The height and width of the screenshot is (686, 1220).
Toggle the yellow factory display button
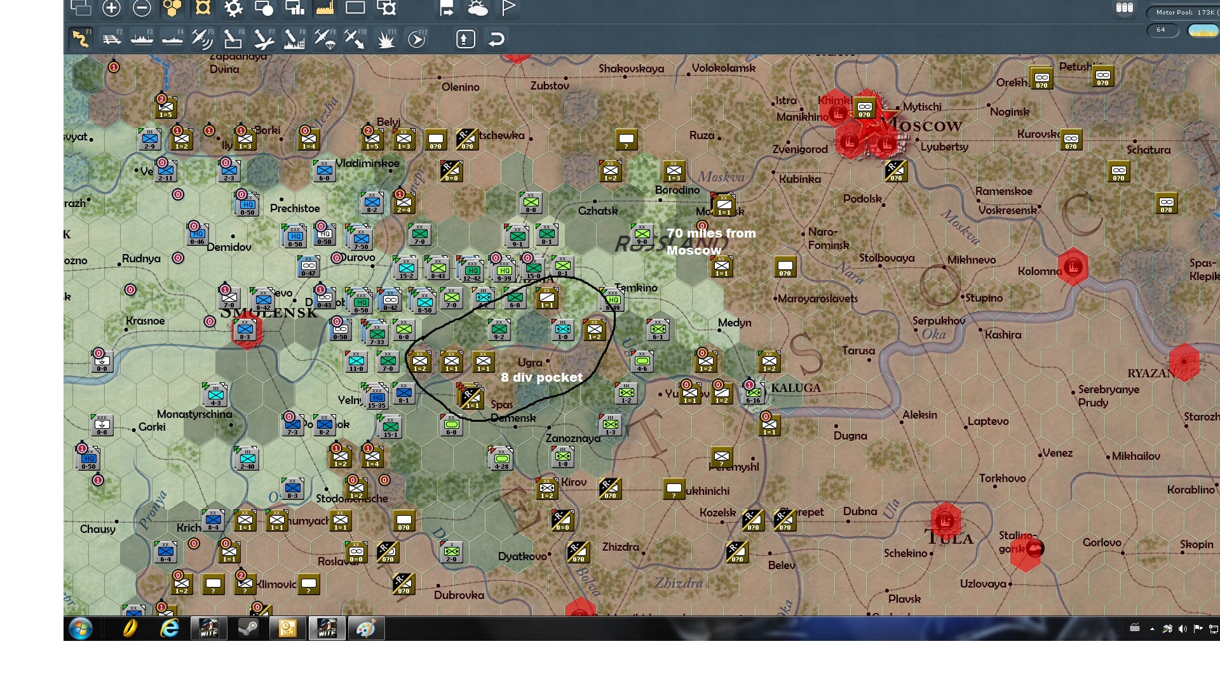pos(325,8)
